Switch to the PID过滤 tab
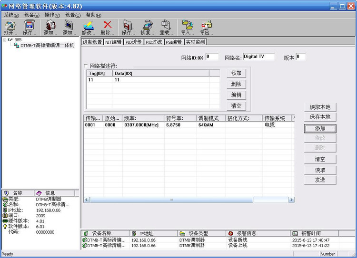The image size is (357, 258). (154, 42)
